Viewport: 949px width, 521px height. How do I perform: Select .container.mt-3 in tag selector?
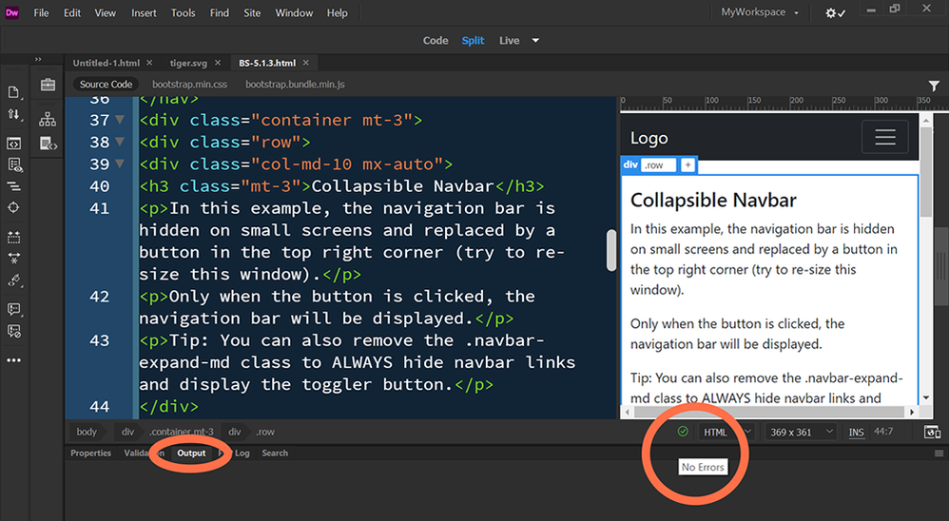coord(182,432)
